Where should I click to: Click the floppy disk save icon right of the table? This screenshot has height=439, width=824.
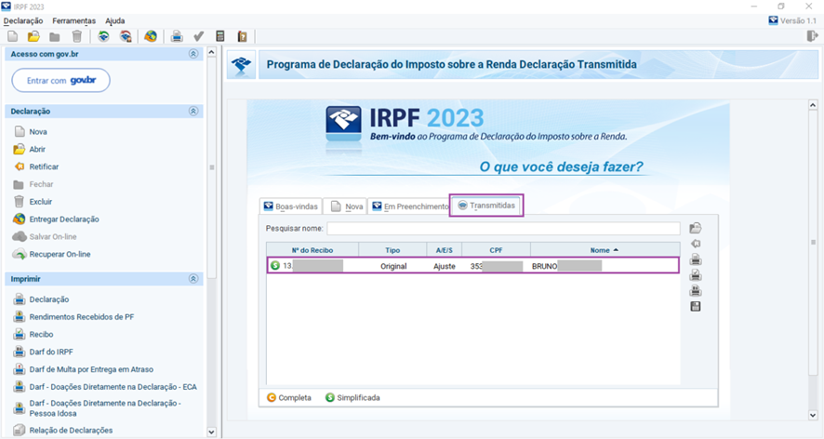coord(696,307)
